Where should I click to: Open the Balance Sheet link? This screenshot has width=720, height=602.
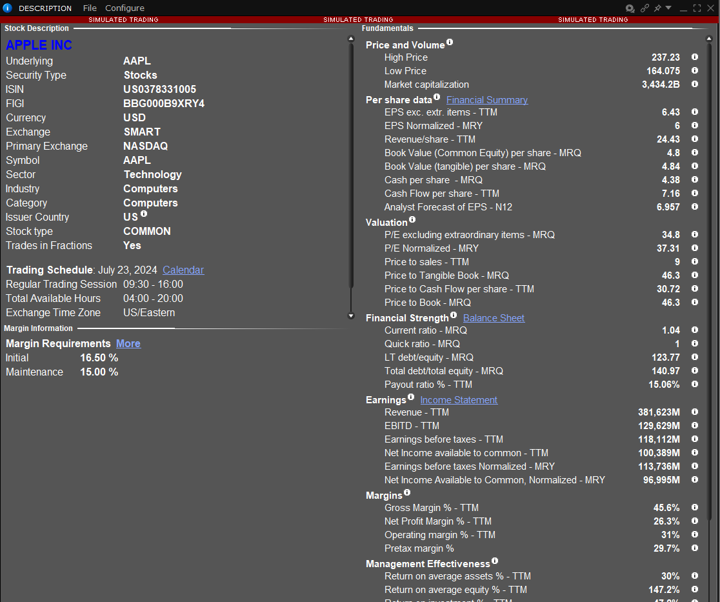click(494, 318)
